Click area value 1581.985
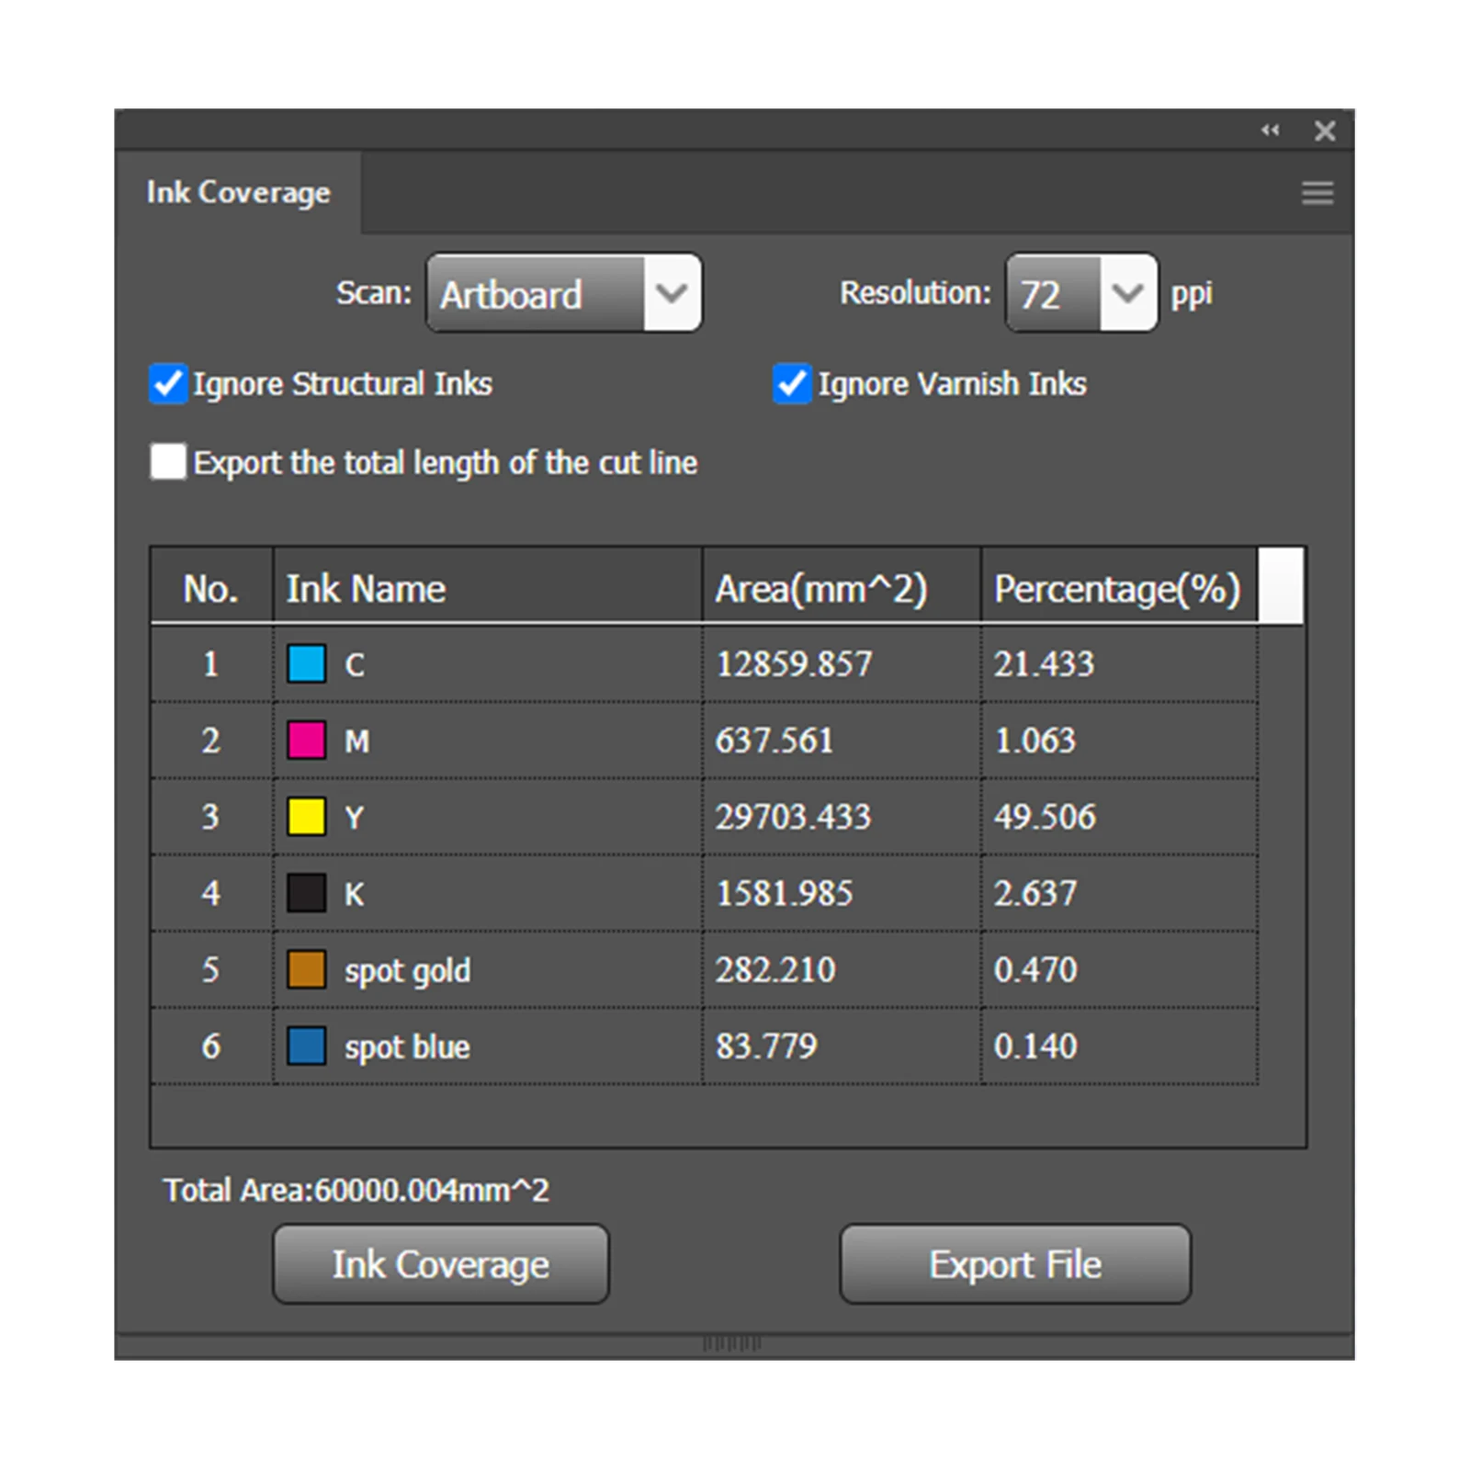The height and width of the screenshot is (1470, 1470). tap(785, 893)
